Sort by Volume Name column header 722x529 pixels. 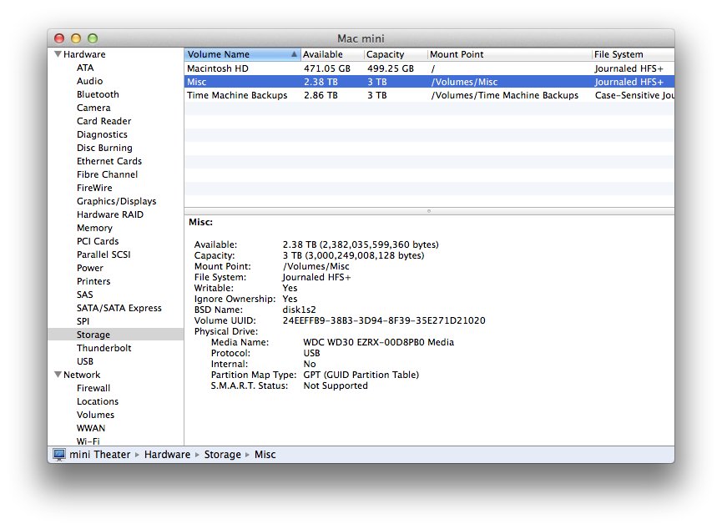(x=243, y=54)
